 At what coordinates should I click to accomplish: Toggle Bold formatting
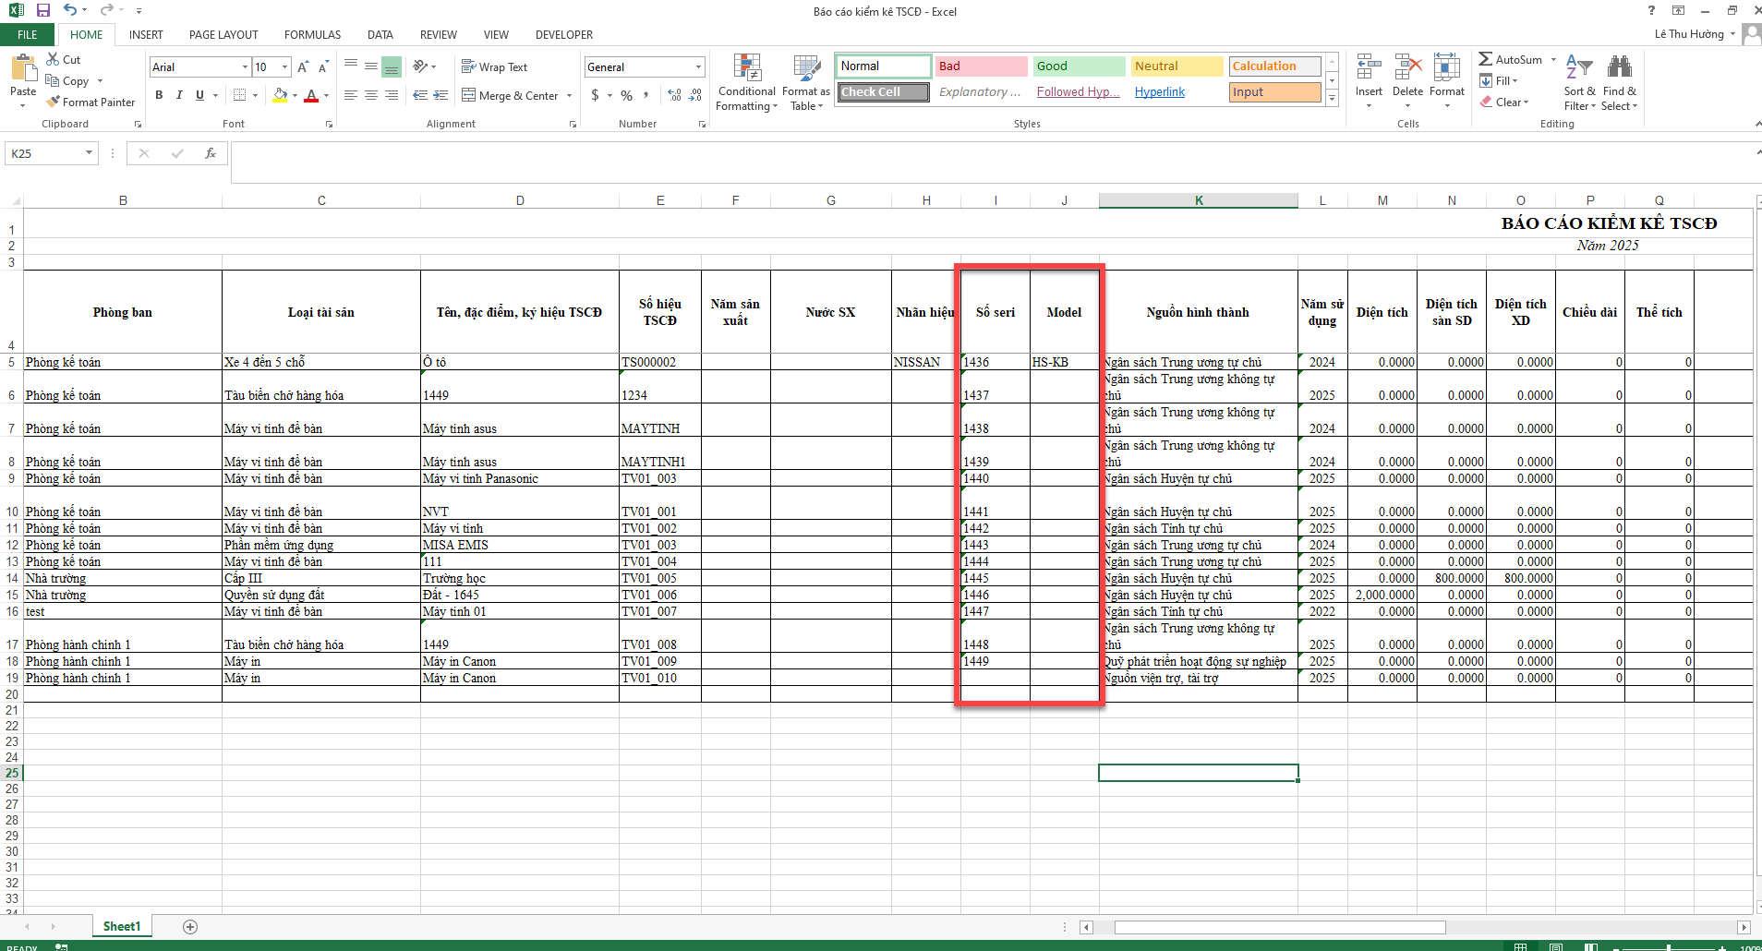(159, 95)
